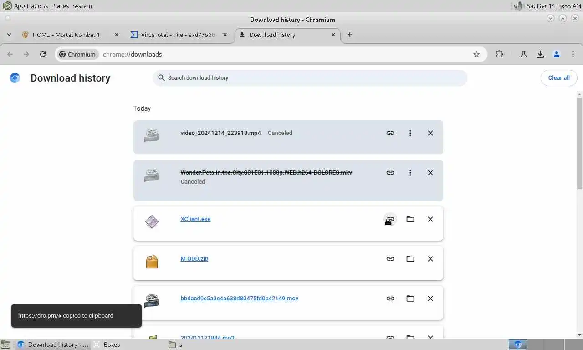583x350 pixels.
Task: Focus the Search download history field
Action: (x=310, y=78)
